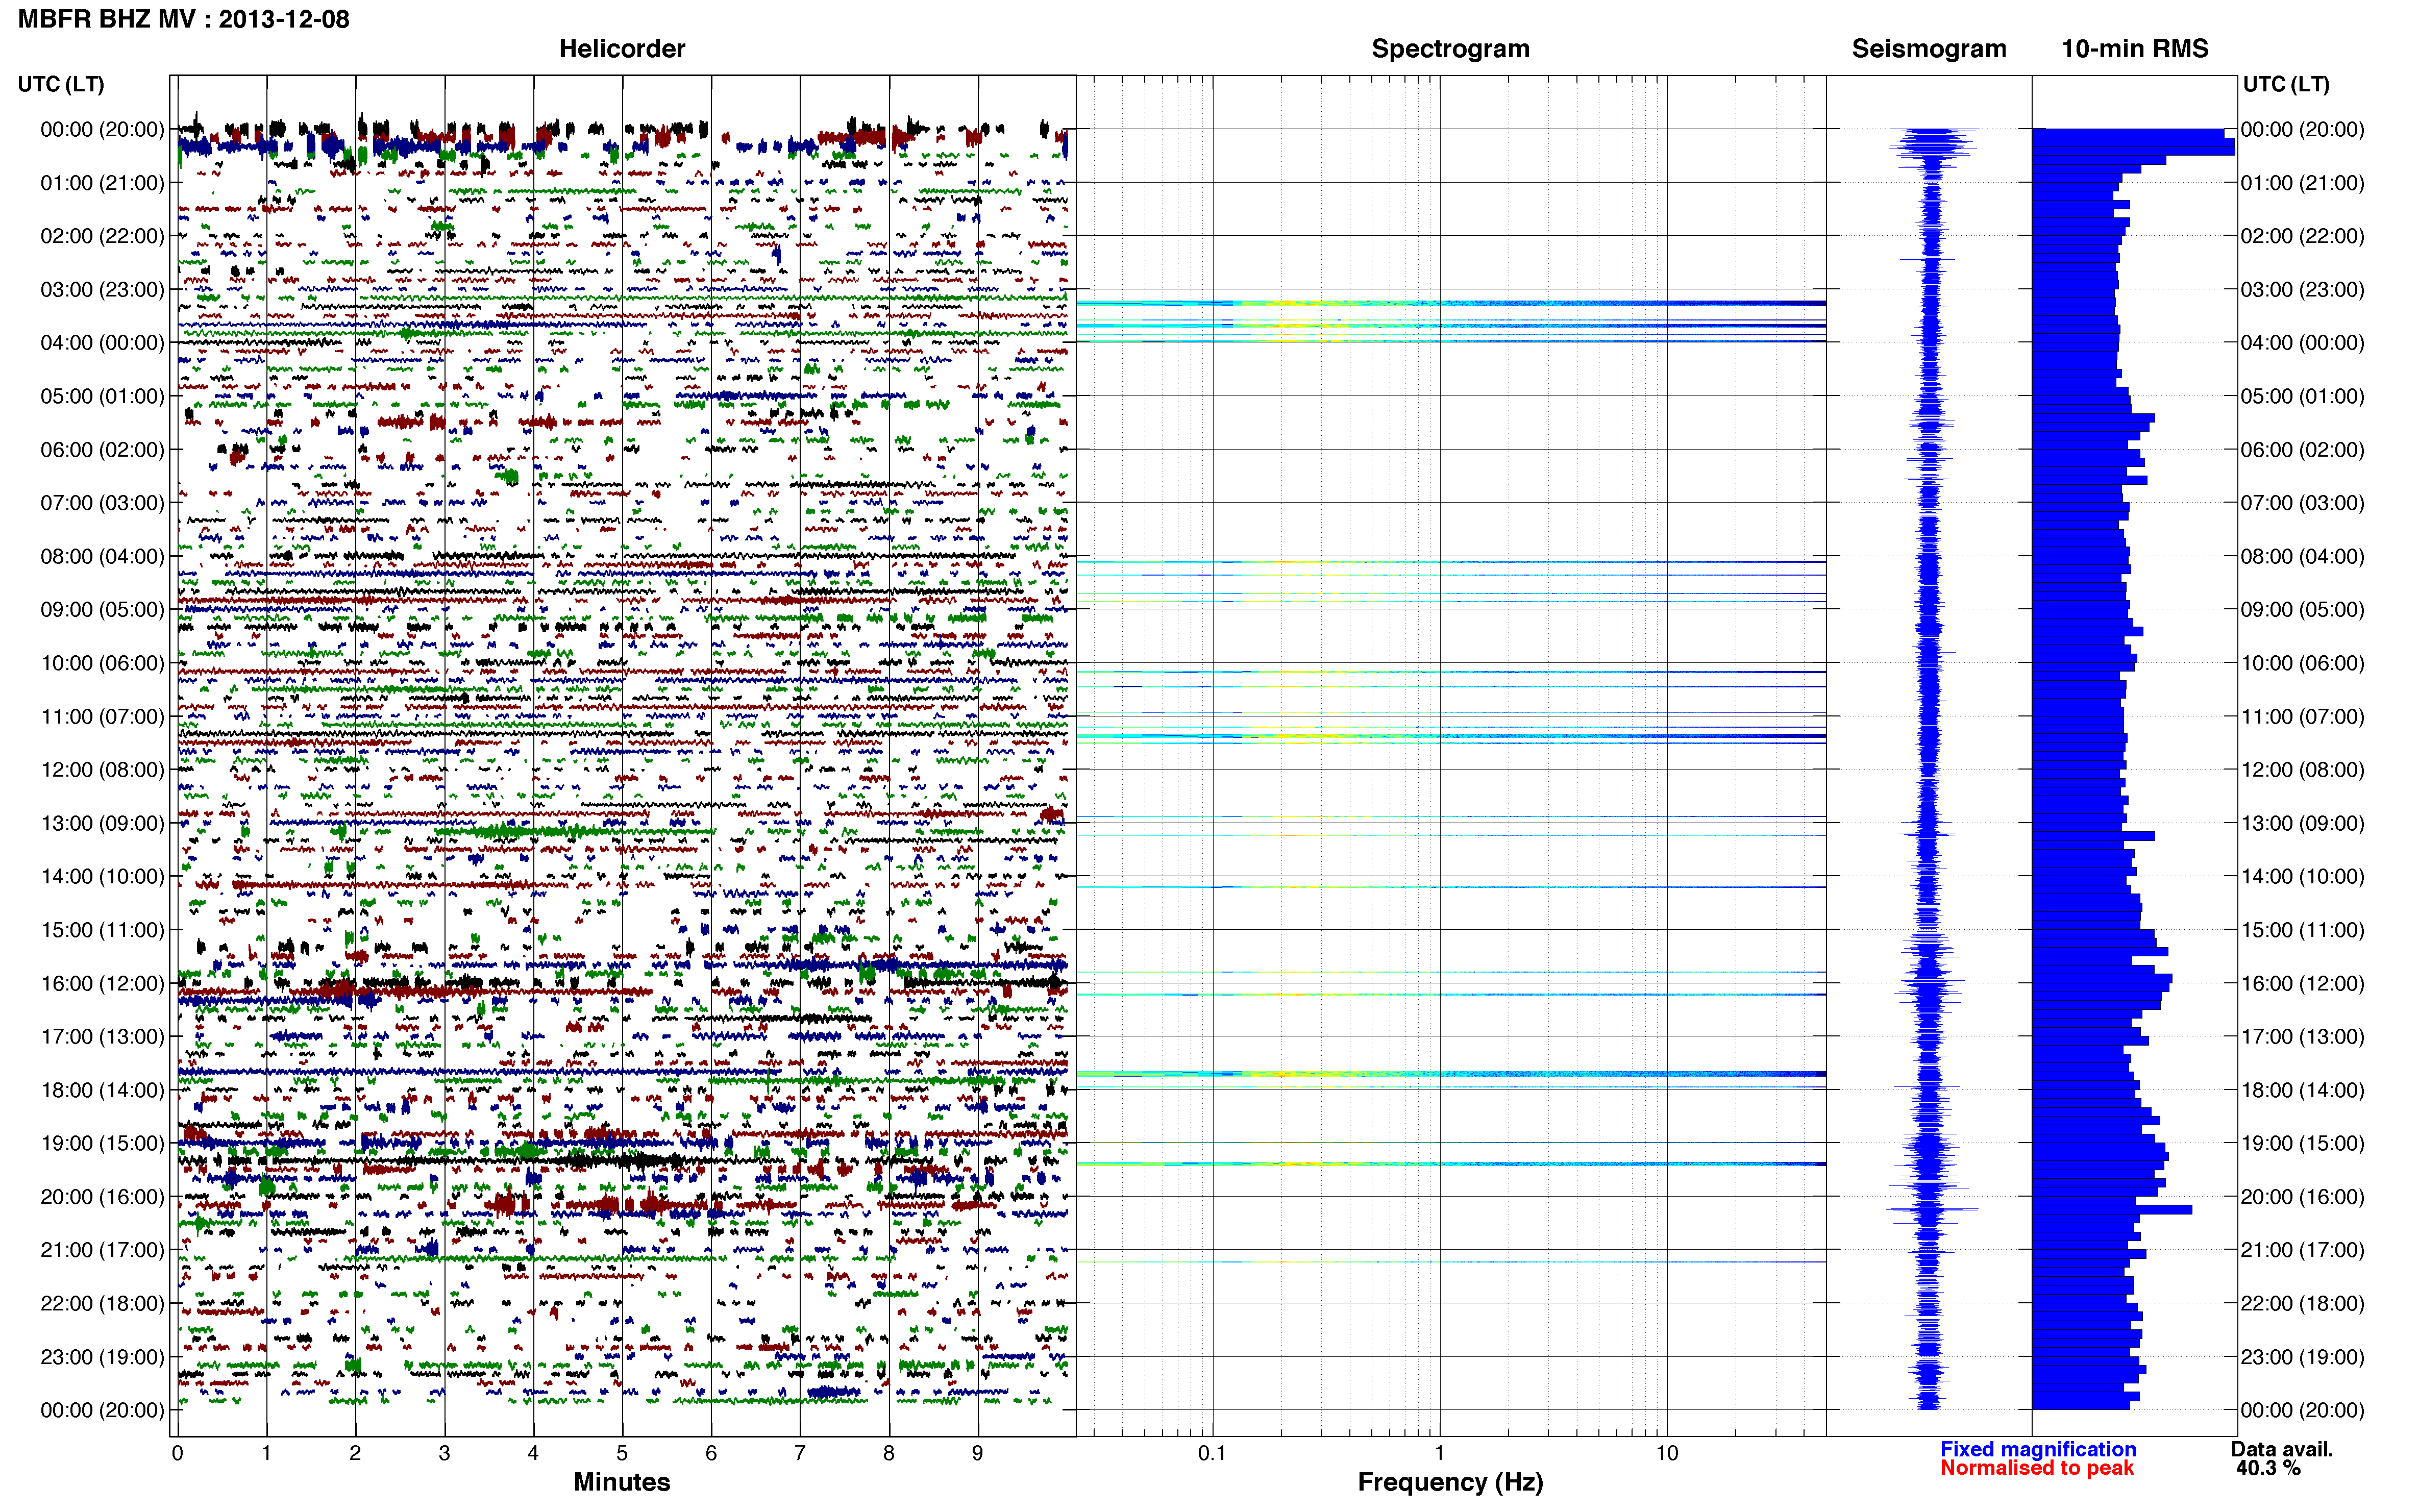Click '04:00 (00:00)' on the helicorder time axis

pos(102,343)
